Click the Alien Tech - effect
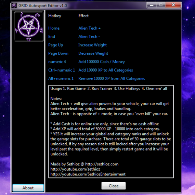 [89, 36]
